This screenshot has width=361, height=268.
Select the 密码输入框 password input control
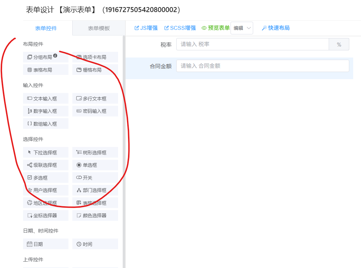(x=95, y=111)
